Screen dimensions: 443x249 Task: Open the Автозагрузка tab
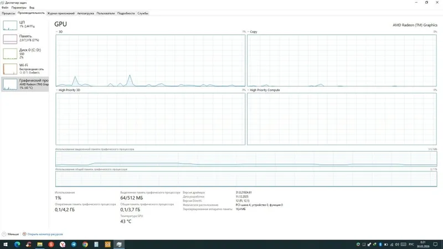click(86, 13)
